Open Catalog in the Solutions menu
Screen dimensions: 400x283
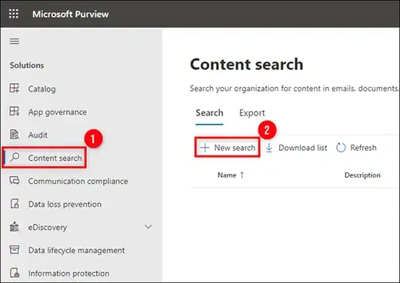coord(42,89)
